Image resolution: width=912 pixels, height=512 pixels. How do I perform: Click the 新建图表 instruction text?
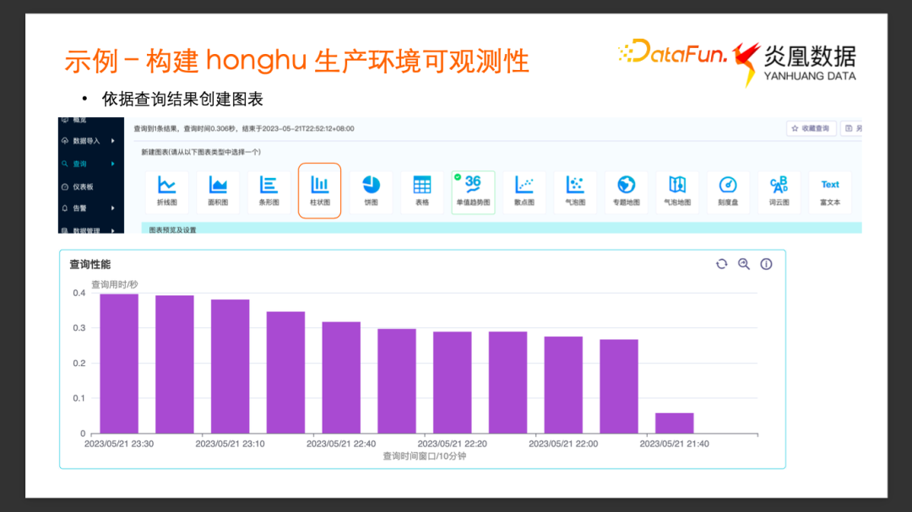pos(201,152)
